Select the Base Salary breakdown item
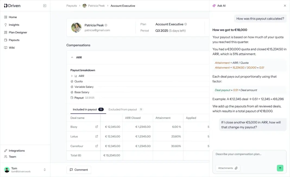The width and height of the screenshot is (290, 177). (82, 92)
